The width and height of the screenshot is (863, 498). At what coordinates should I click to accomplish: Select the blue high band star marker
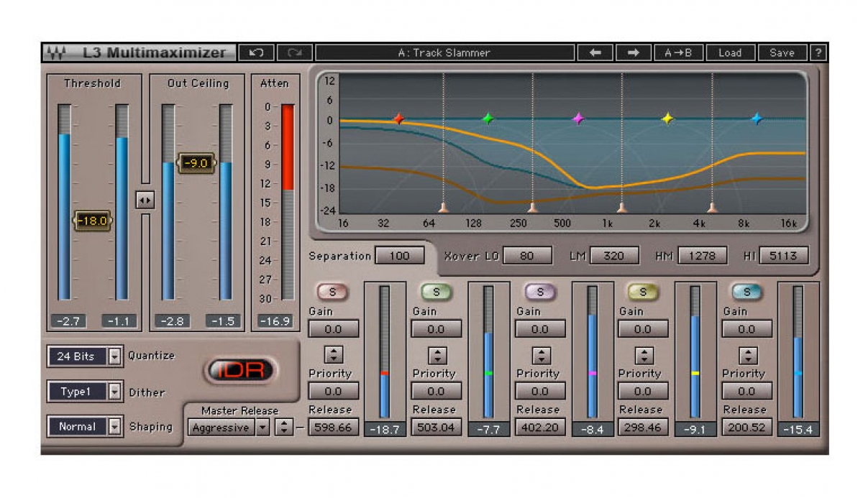click(757, 119)
